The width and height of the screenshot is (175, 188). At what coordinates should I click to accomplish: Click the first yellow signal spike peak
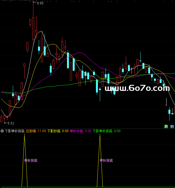pos(25,135)
